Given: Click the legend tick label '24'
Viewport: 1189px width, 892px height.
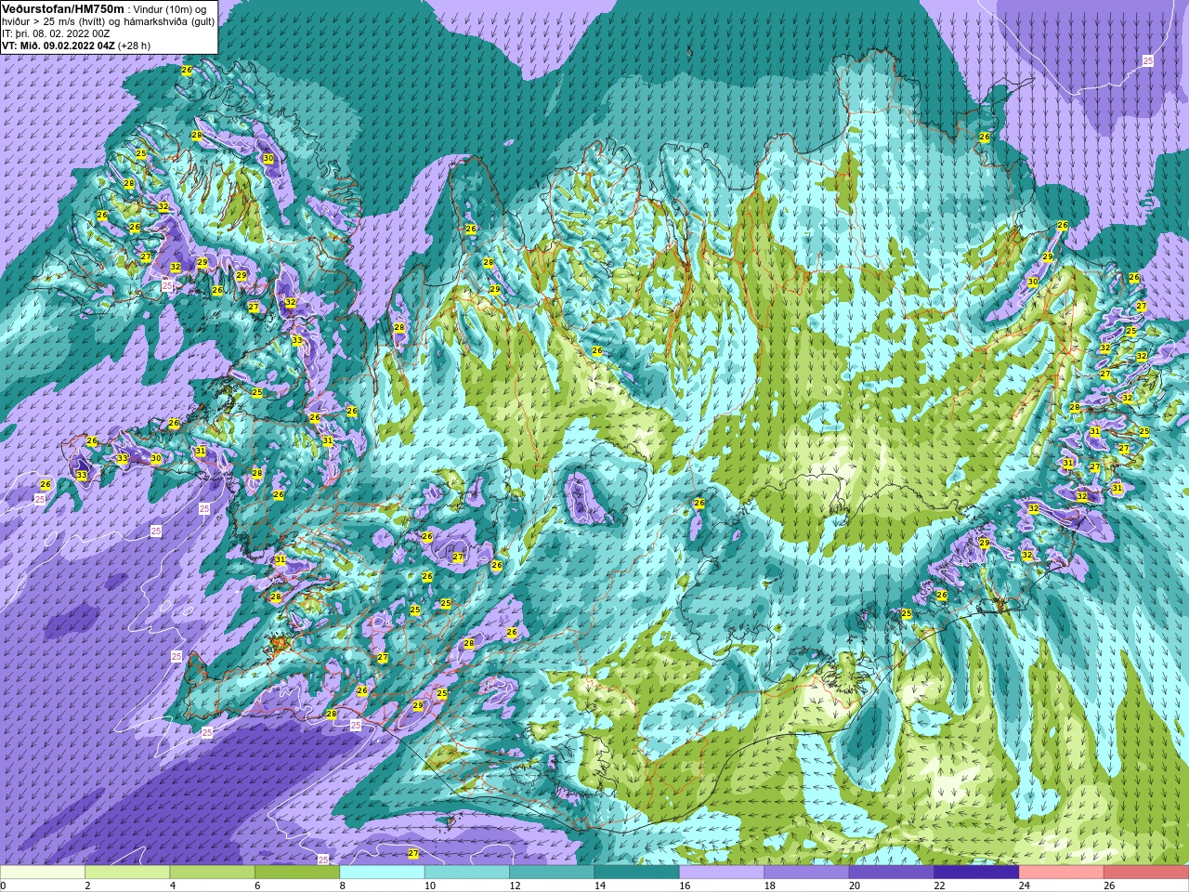Looking at the screenshot, I should (1024, 885).
